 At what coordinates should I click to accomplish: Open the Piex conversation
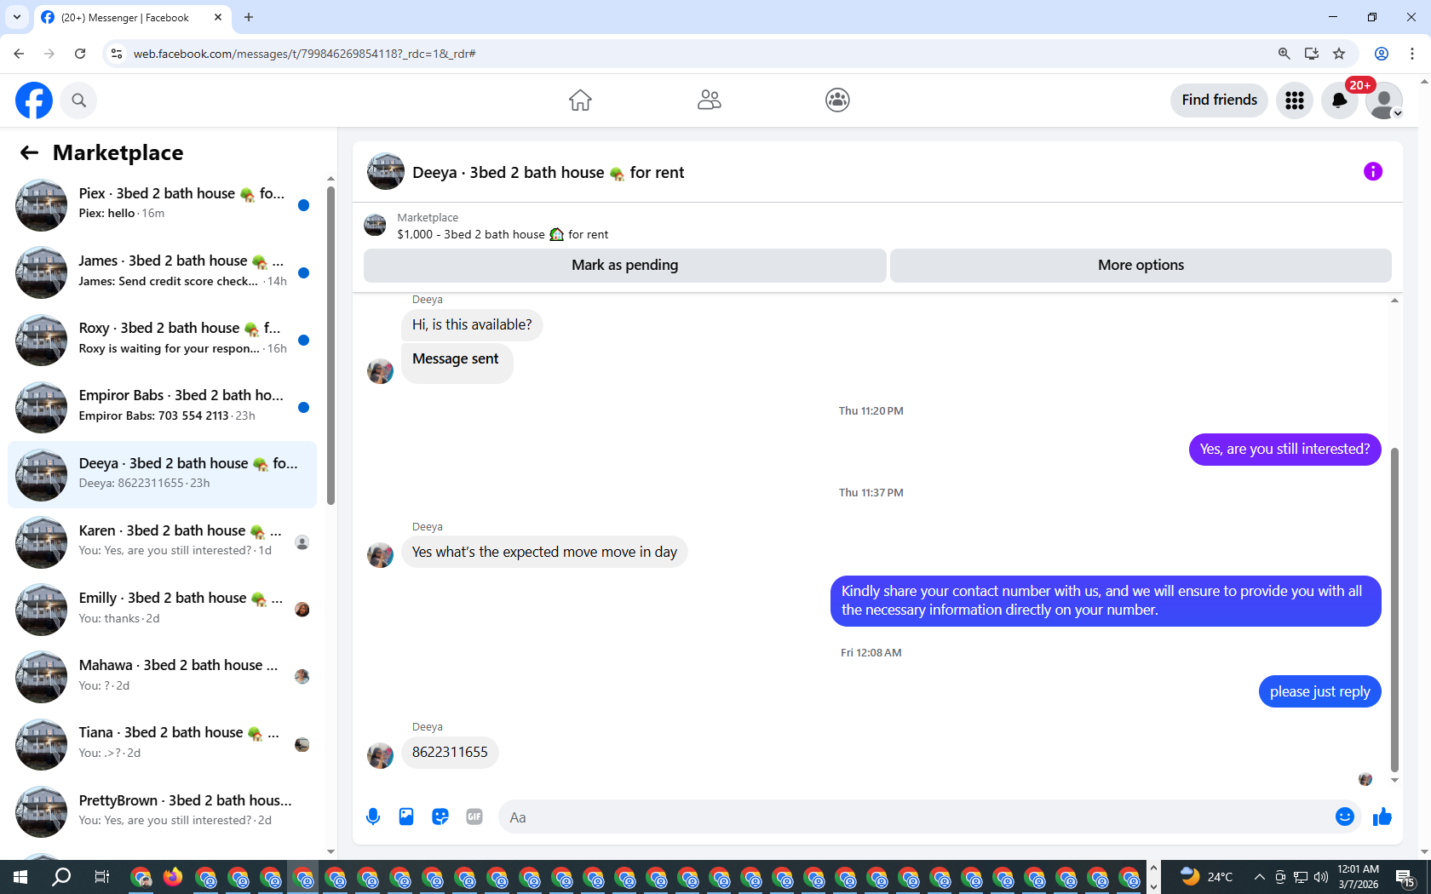click(x=162, y=204)
